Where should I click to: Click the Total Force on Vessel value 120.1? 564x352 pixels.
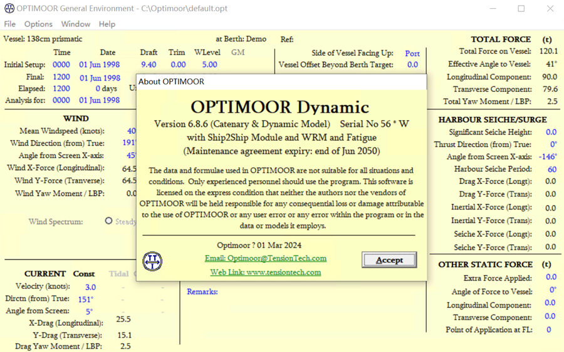(548, 51)
